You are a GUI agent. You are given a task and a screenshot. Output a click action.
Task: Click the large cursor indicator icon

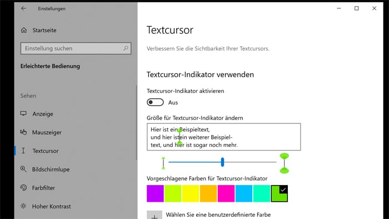[285, 163]
